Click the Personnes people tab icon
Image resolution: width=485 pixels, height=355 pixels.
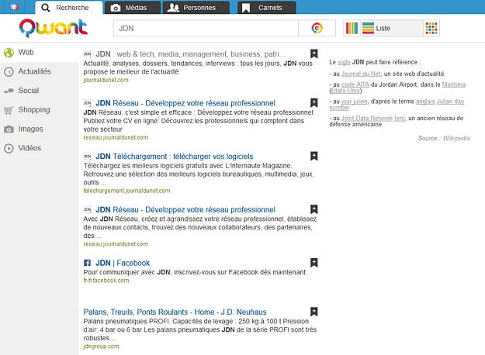coord(173,8)
